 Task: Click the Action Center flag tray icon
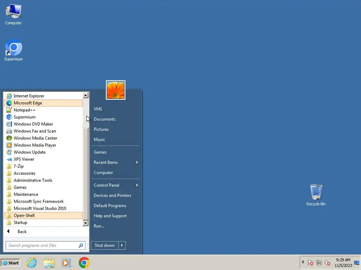pos(310,262)
